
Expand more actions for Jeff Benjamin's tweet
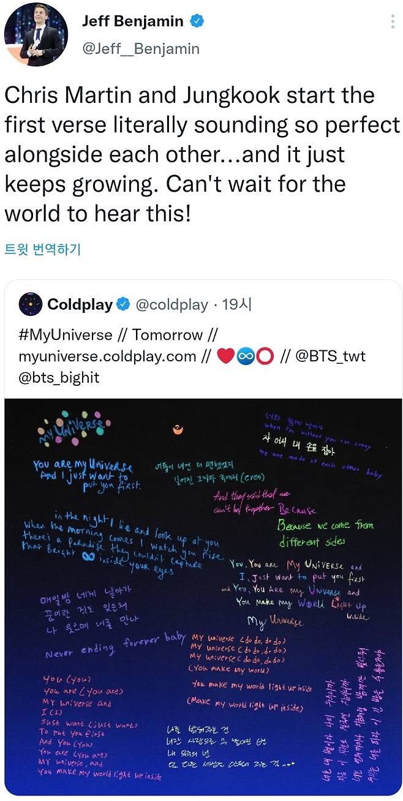point(393,21)
